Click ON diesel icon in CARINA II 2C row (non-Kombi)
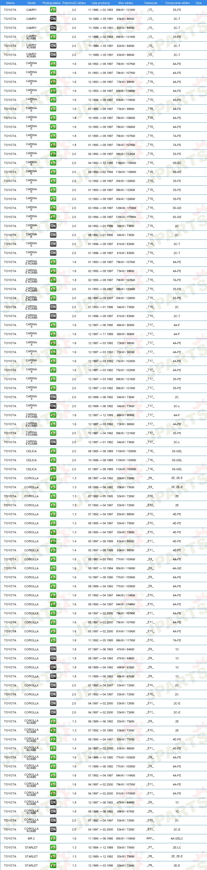207x870 pixels. [x=53, y=397]
